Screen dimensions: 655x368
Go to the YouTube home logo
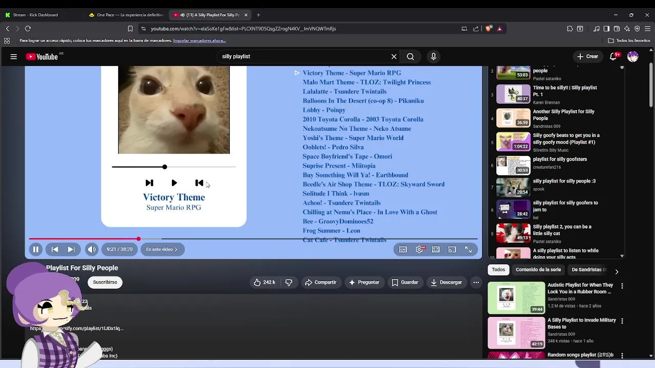pos(42,57)
